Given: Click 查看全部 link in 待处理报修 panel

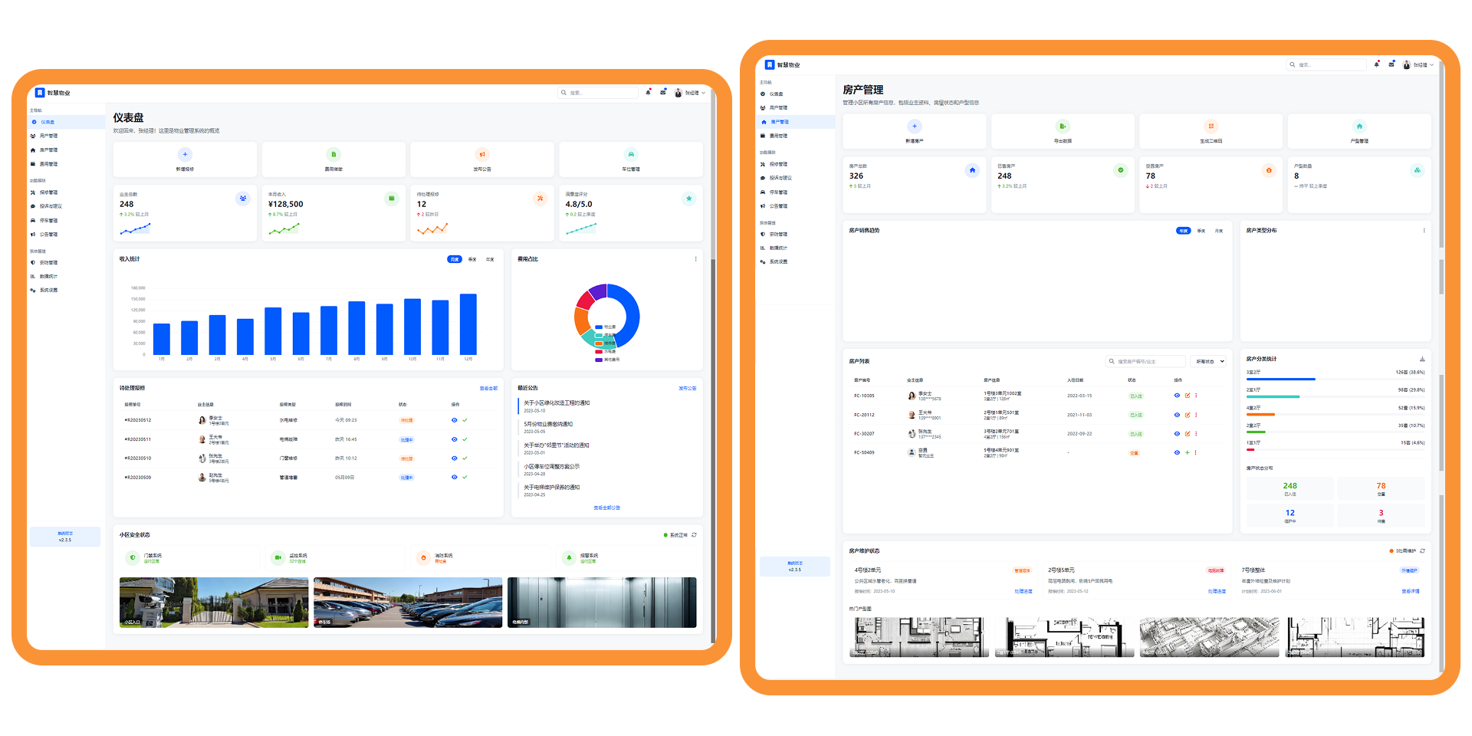Looking at the screenshot, I should tap(488, 388).
